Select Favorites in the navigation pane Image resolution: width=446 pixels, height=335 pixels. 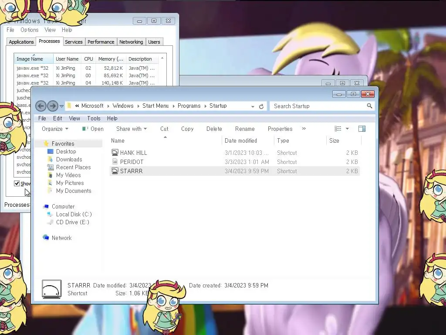[x=63, y=144]
